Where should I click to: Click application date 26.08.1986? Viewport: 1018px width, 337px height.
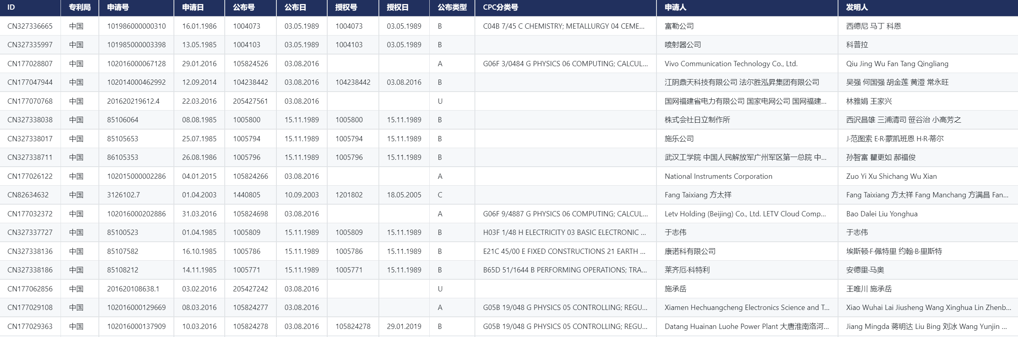(x=199, y=157)
